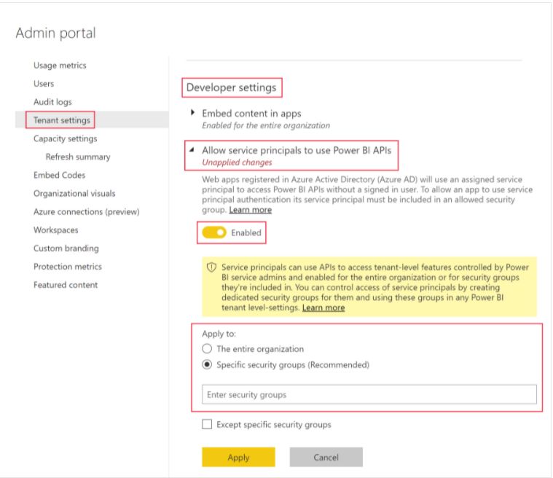Screen dimensions: 553x478
Task: Click shield icon in yellow notice
Action: pyautogui.click(x=211, y=267)
